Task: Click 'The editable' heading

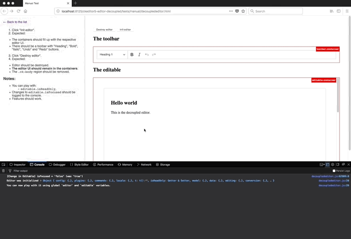Action: pyautogui.click(x=107, y=70)
